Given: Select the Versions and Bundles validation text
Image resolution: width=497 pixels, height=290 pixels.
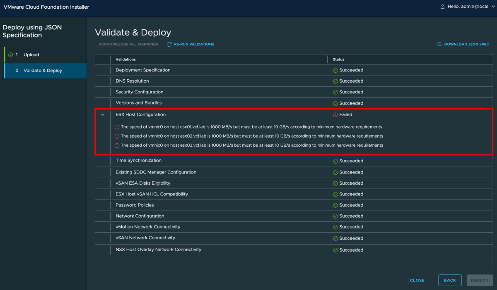Looking at the screenshot, I should click(139, 103).
